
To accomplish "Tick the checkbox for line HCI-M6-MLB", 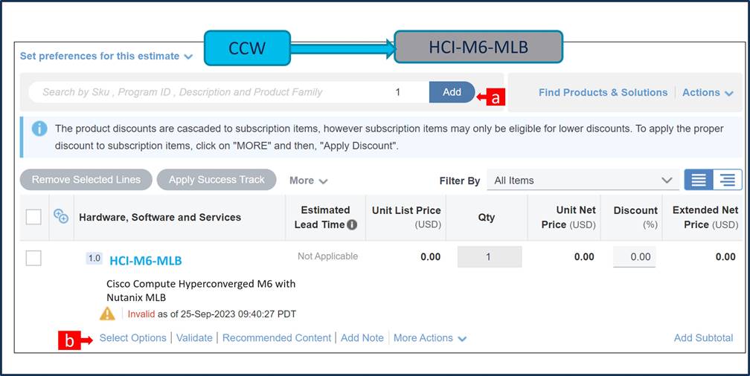I will click(33, 258).
